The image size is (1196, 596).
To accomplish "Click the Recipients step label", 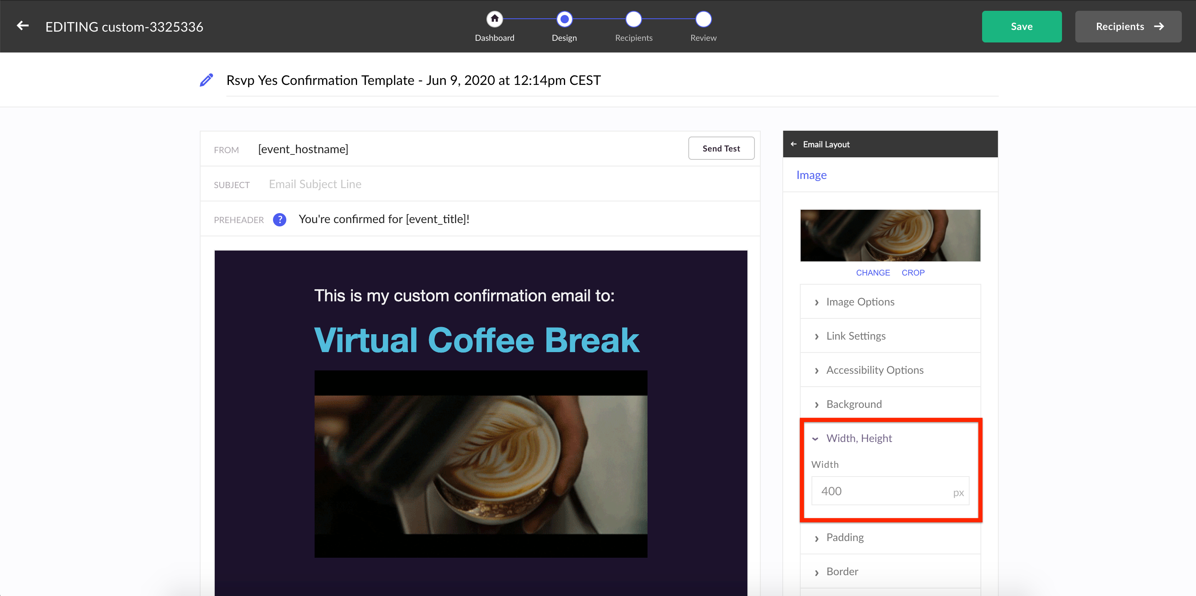I will pos(633,38).
